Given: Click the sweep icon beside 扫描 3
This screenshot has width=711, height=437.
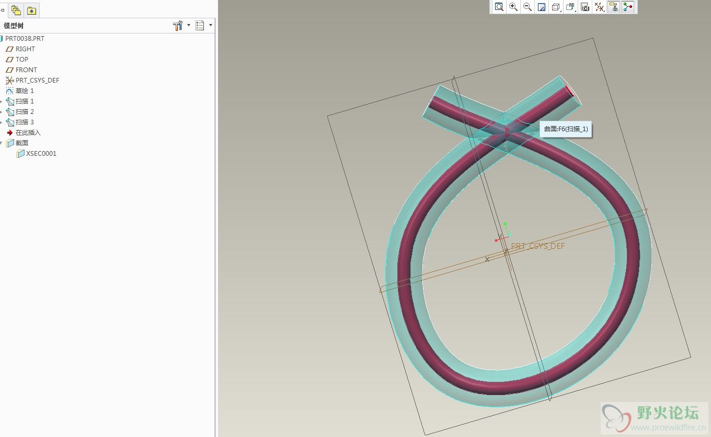Looking at the screenshot, I should [9, 122].
